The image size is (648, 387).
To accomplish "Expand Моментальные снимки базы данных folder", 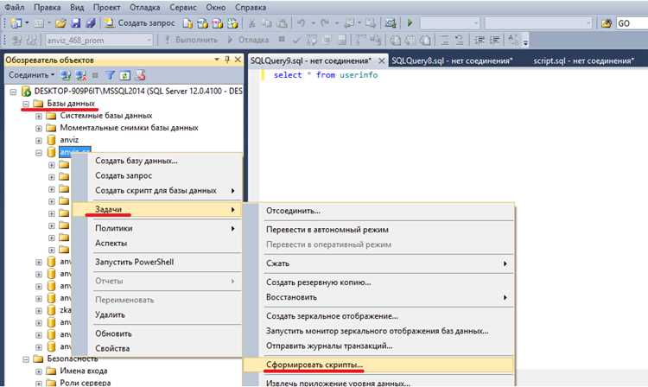I will point(39,129).
